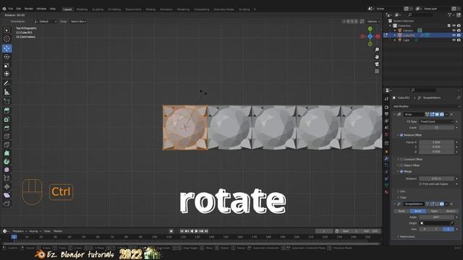Toggle Relative Offset checkbox in Array modifier
The image size is (463, 260).
point(402,135)
